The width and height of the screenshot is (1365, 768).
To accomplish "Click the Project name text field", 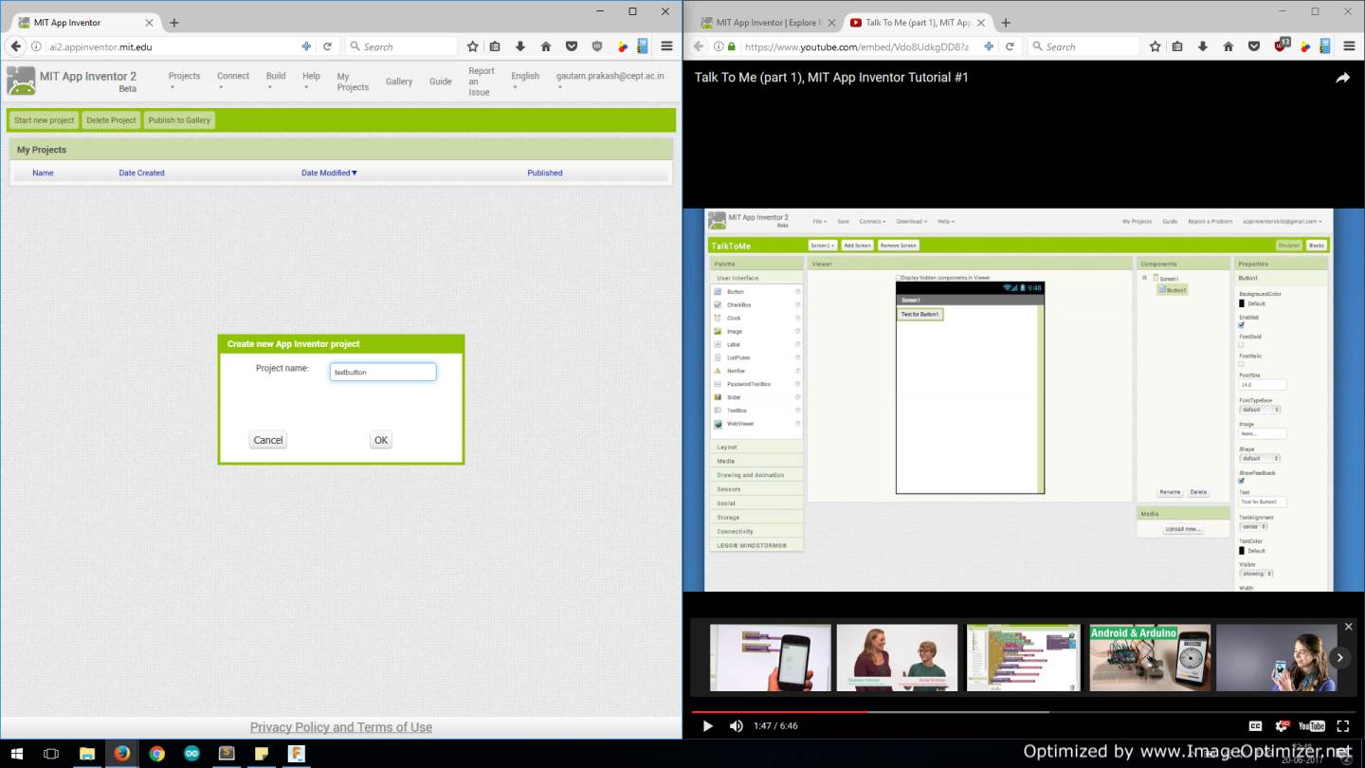I will pyautogui.click(x=383, y=372).
